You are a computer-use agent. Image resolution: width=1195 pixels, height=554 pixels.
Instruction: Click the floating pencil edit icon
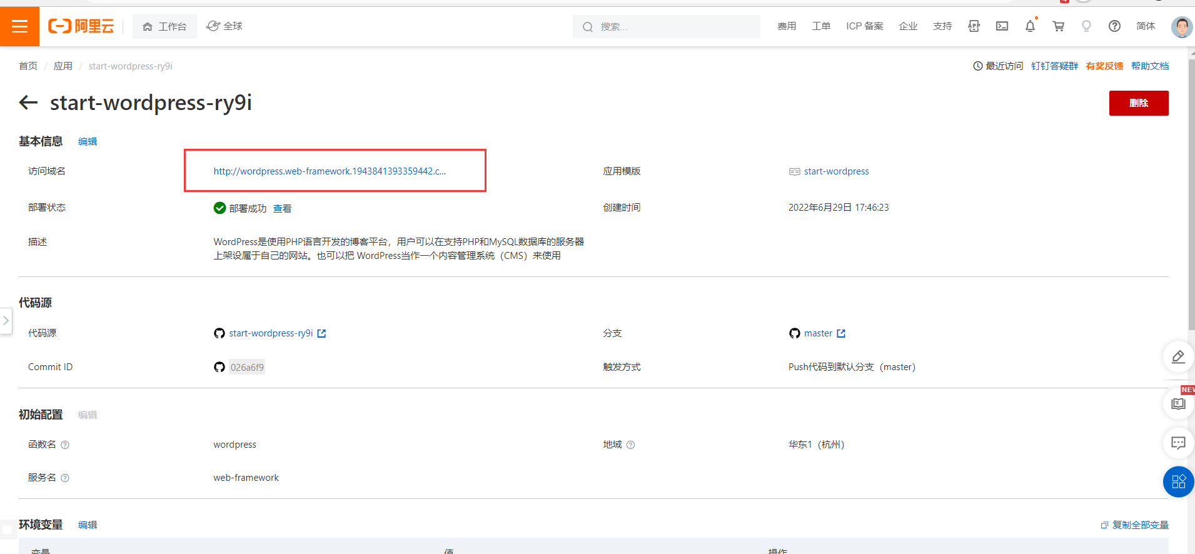pos(1178,357)
